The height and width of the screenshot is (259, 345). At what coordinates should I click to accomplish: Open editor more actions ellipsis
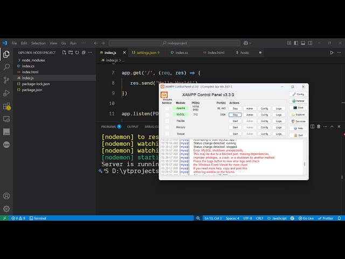tap(339, 53)
